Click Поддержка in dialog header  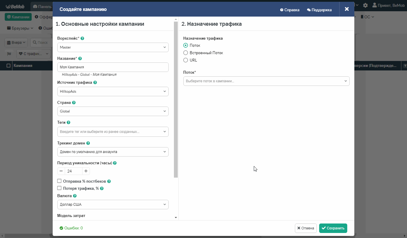tap(319, 10)
